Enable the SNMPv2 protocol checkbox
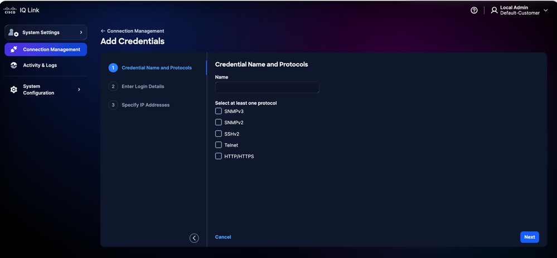The width and height of the screenshot is (557, 258). (219, 122)
